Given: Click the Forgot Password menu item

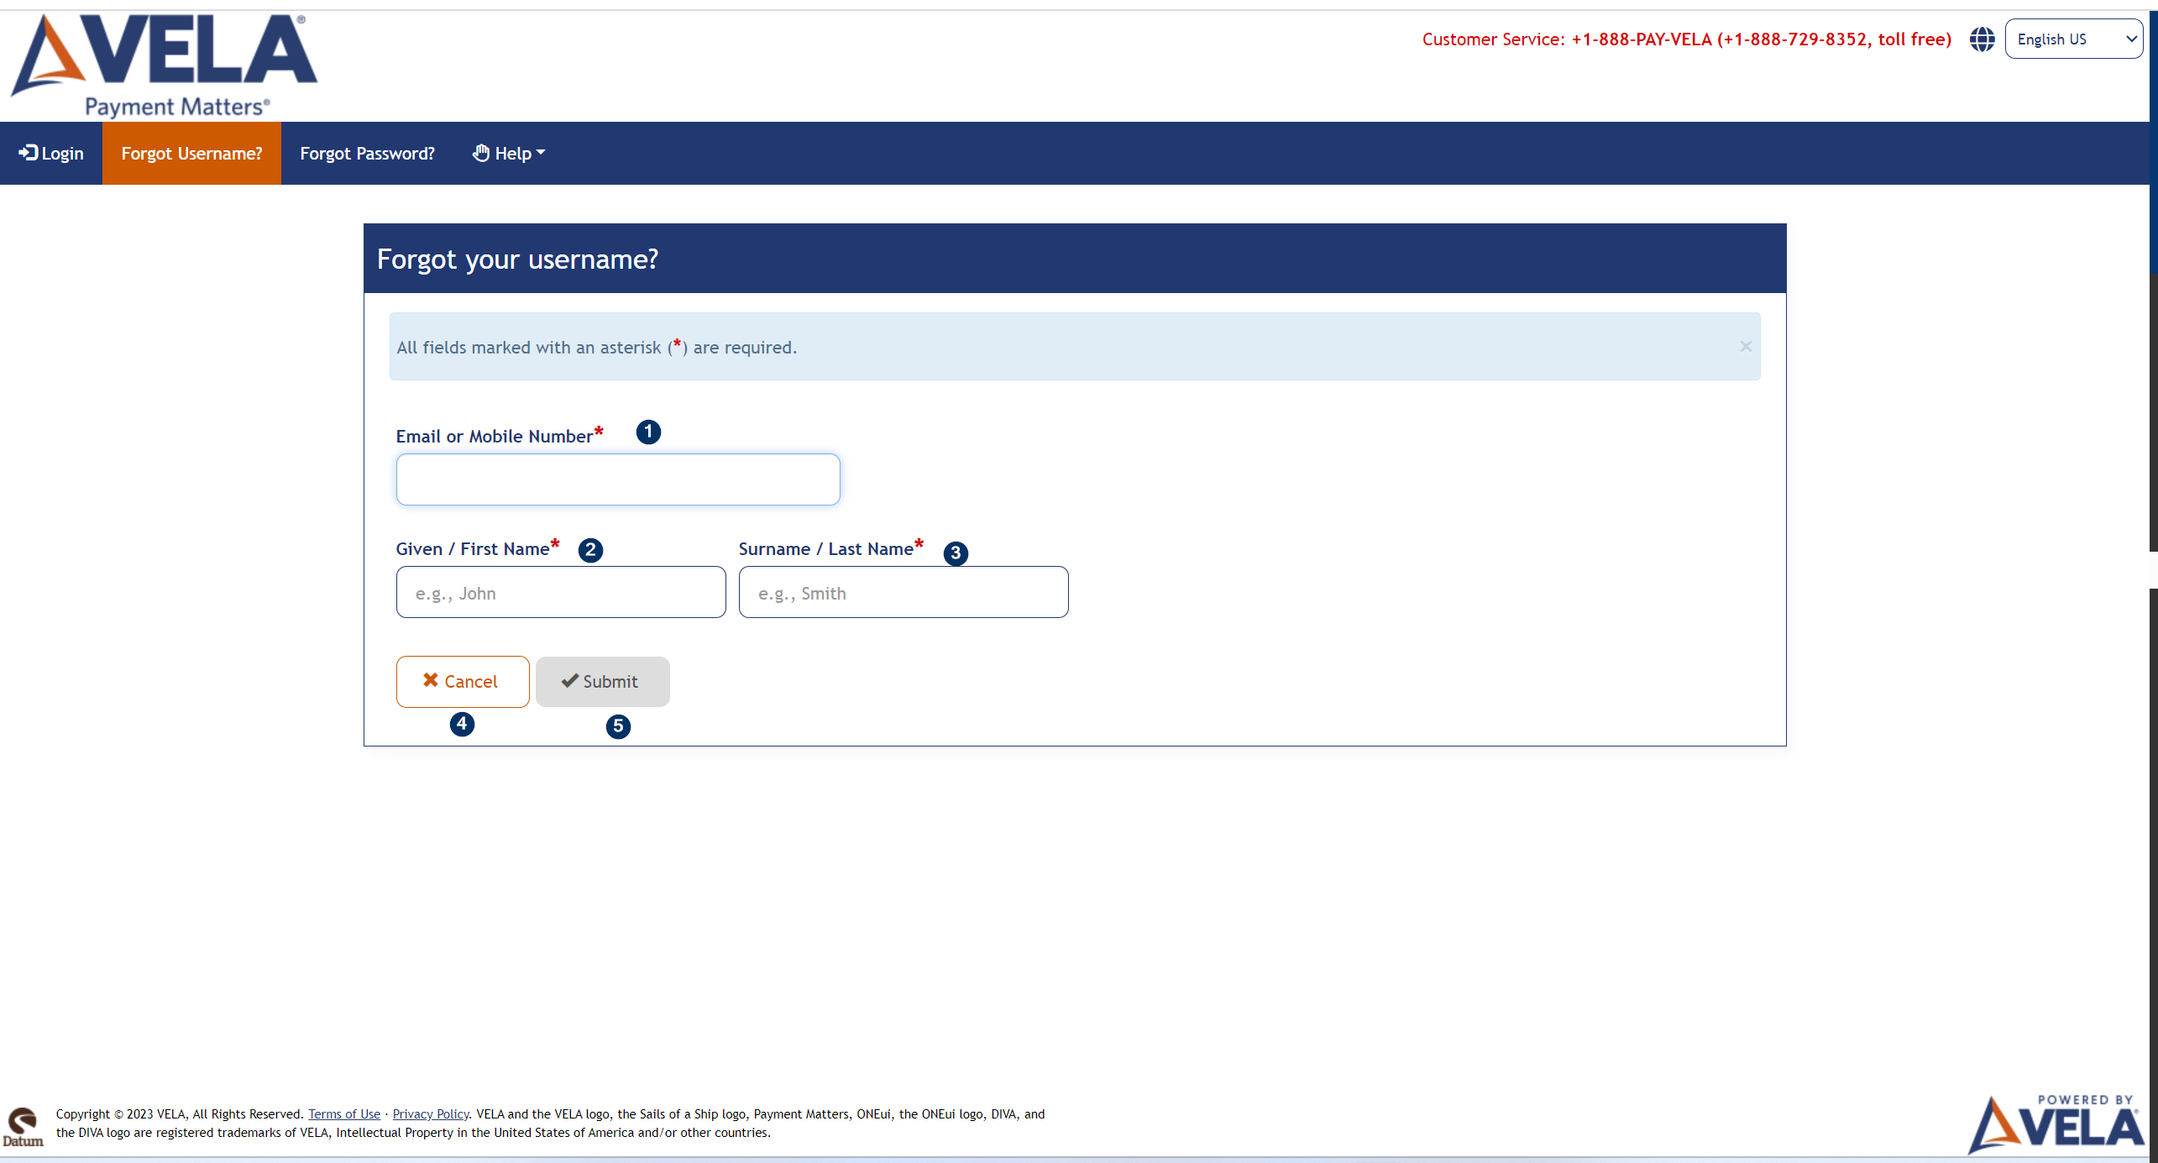Looking at the screenshot, I should 368,154.
